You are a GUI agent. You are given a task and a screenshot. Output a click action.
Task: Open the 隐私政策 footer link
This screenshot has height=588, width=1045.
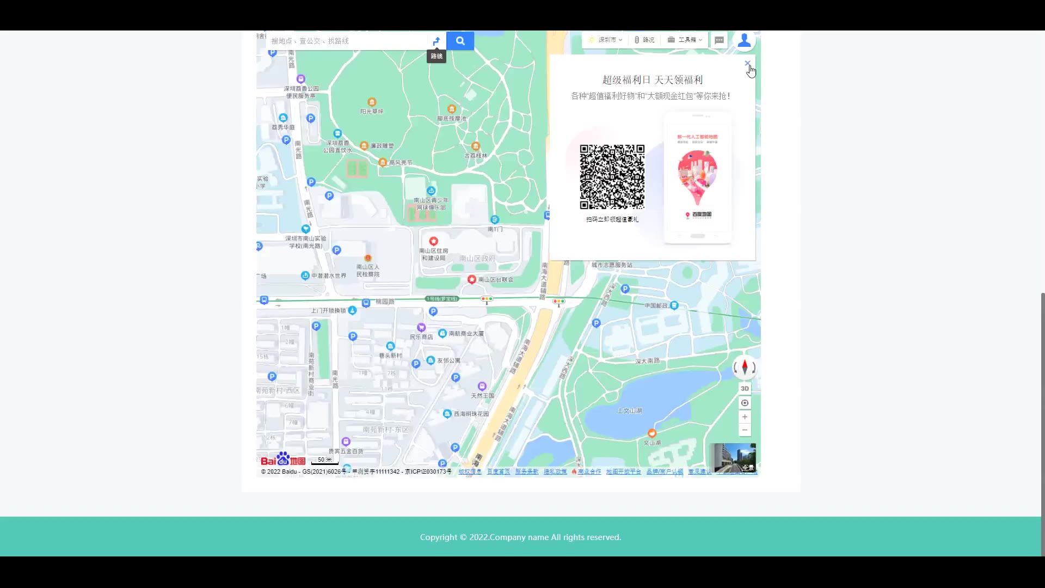(x=555, y=471)
